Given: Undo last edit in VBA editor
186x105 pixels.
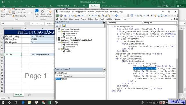Looking at the screenshot, I should point(83,15).
